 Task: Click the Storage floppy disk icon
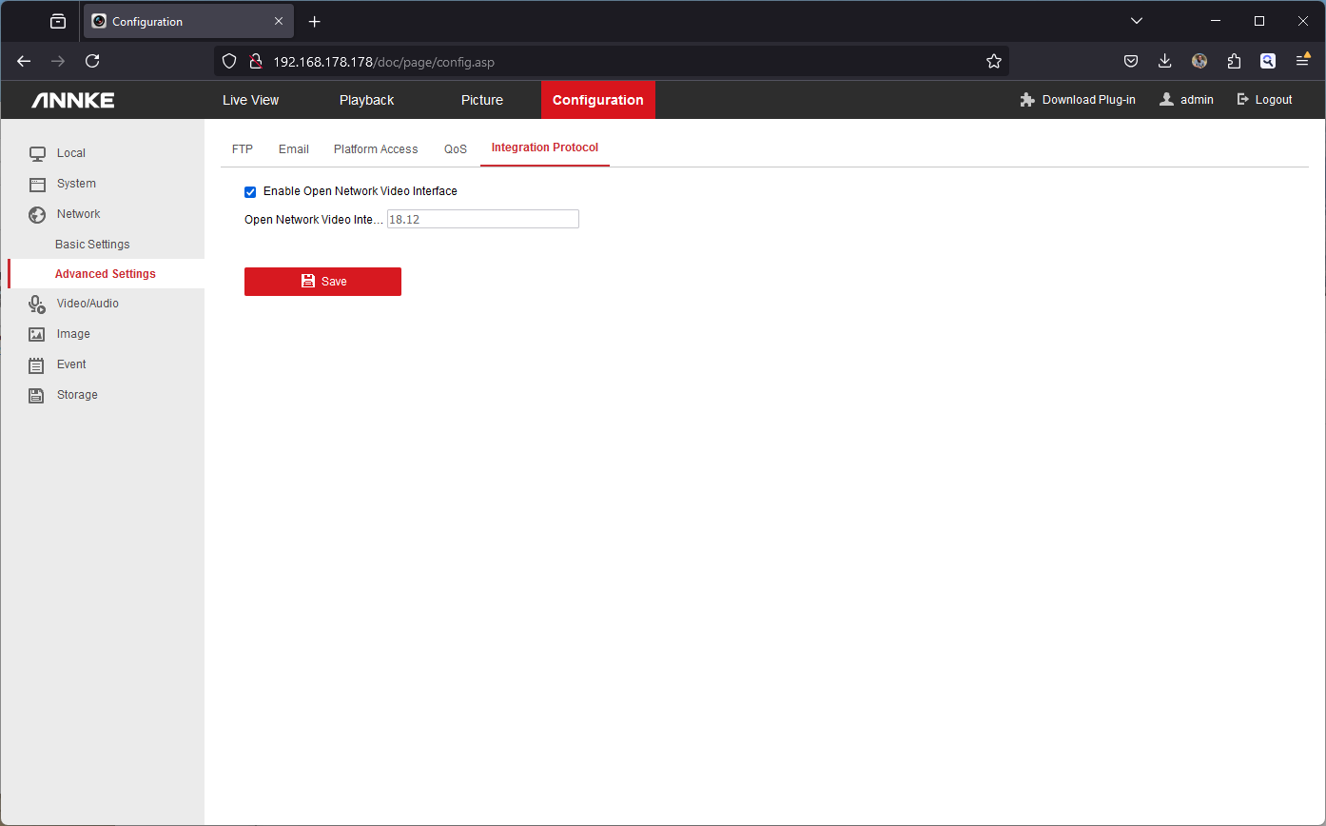tap(37, 395)
